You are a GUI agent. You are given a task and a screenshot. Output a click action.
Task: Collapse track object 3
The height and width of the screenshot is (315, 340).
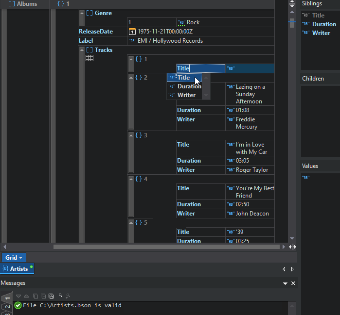(x=131, y=135)
